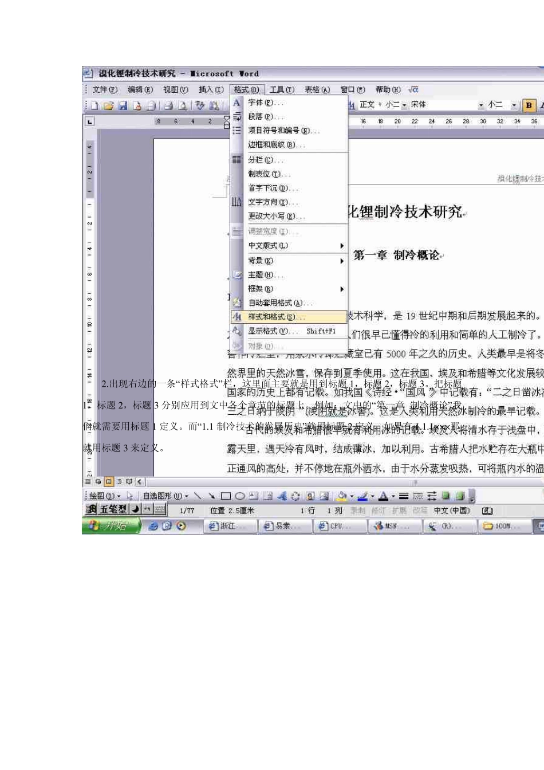
Task: Click the New blank document icon
Action: pyautogui.click(x=94, y=105)
